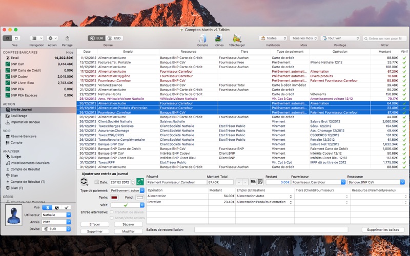Image resolution: width=410 pixels, height=256 pixels.
Task: Sort by the Emploi column header
Action: (128, 52)
